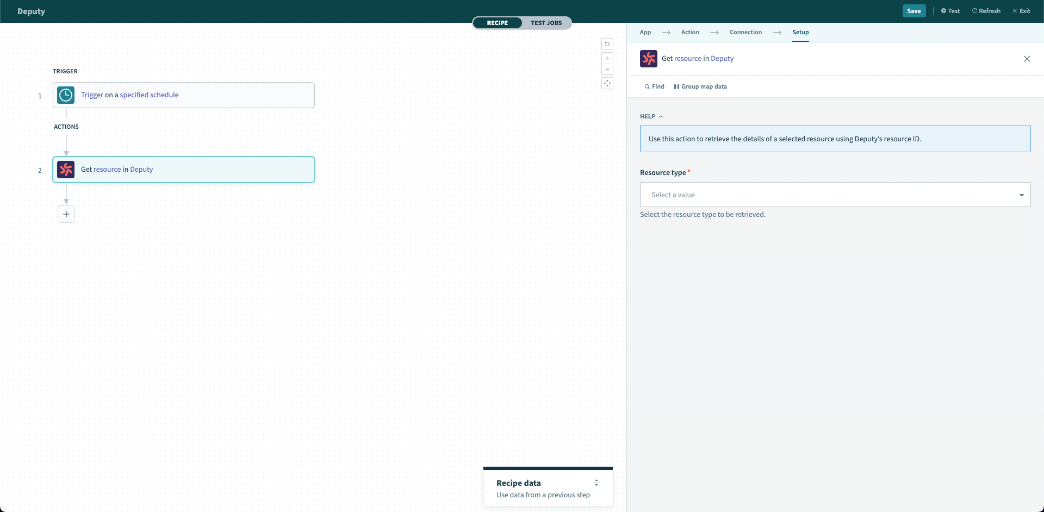Click the fit-to-screen canvas icon
Image resolution: width=1044 pixels, height=512 pixels.
pos(607,83)
